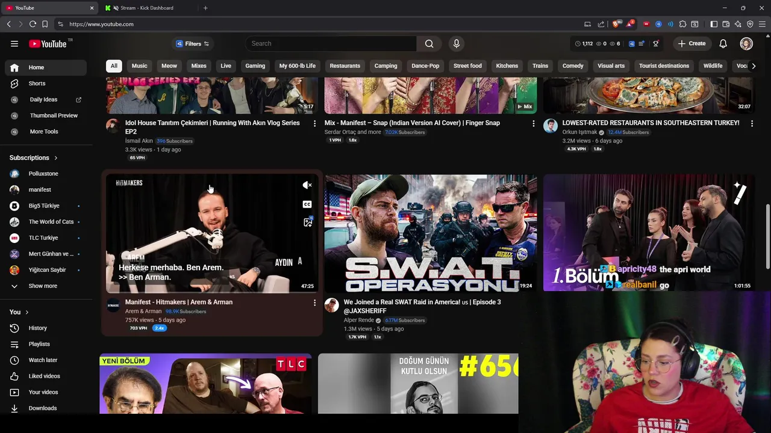Click the browser share icon
The image size is (771, 433).
tap(601, 24)
